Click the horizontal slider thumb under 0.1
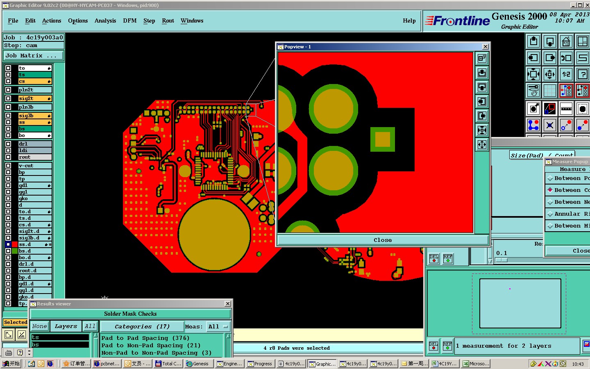Image resolution: width=590 pixels, height=369 pixels. pos(501,260)
